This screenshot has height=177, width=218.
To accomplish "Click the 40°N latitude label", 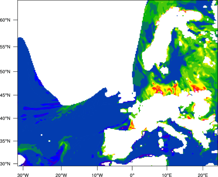I will [5, 118].
